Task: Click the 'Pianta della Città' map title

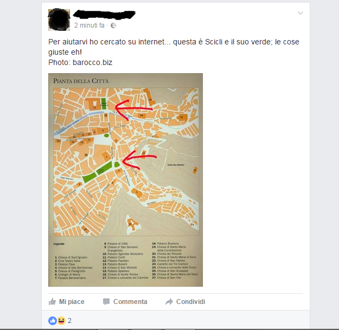Action: click(x=81, y=81)
